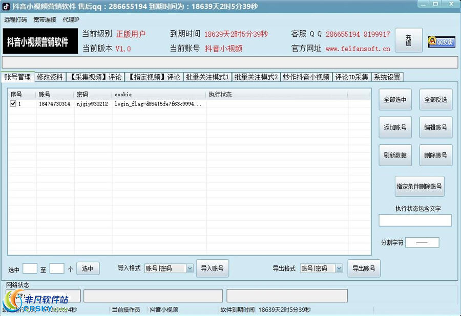Screen dimensions: 461x316
Task: Select password cell njgiy930212
Action: (92, 104)
